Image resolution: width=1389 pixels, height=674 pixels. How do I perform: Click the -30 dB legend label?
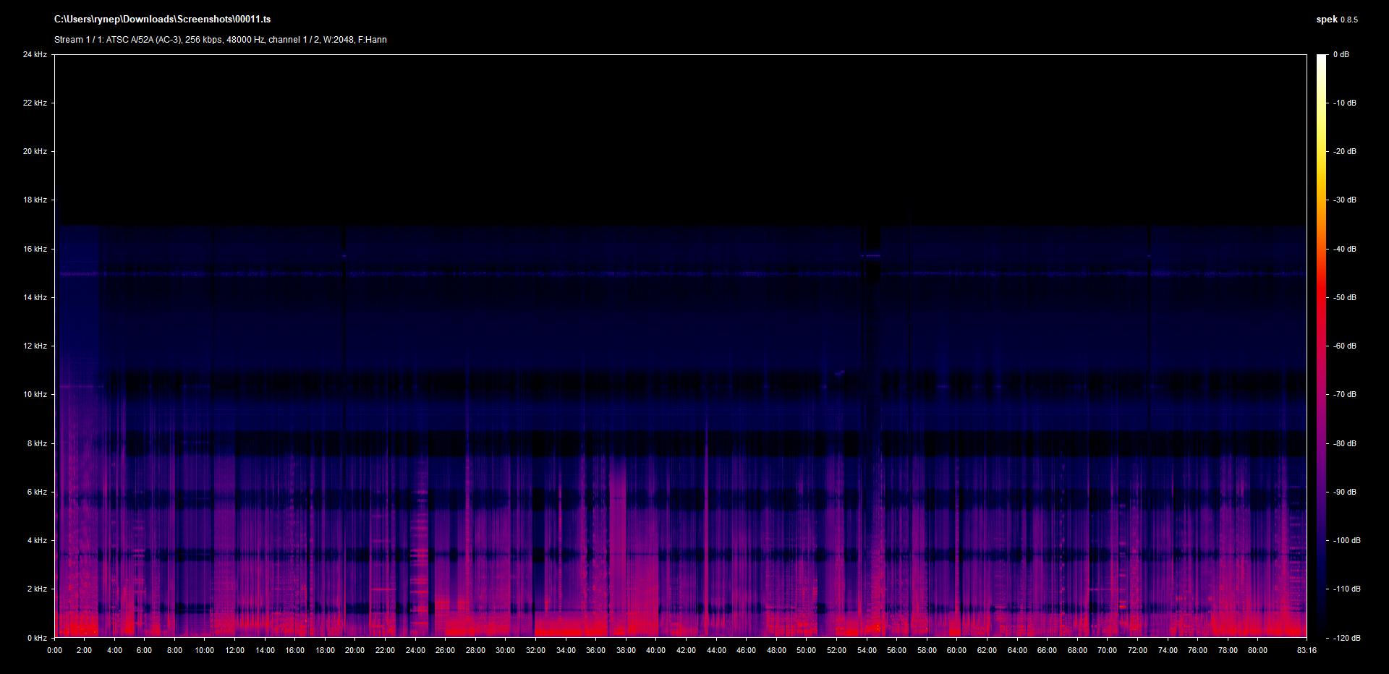pyautogui.click(x=1344, y=200)
